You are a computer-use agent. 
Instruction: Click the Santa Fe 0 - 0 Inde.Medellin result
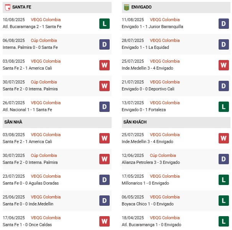point(28,204)
